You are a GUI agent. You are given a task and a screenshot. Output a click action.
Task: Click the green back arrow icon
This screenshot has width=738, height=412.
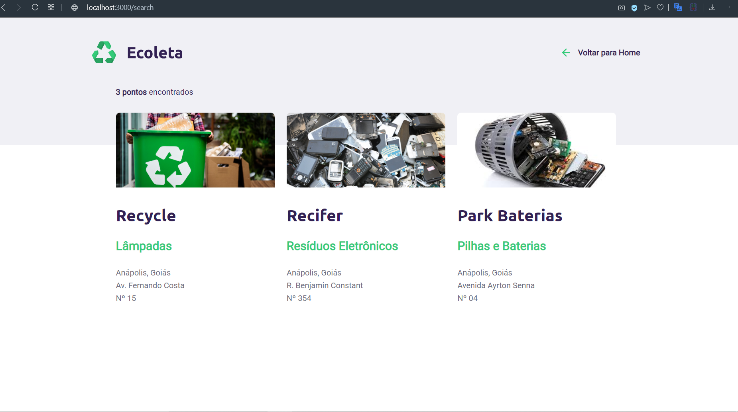[x=566, y=53]
